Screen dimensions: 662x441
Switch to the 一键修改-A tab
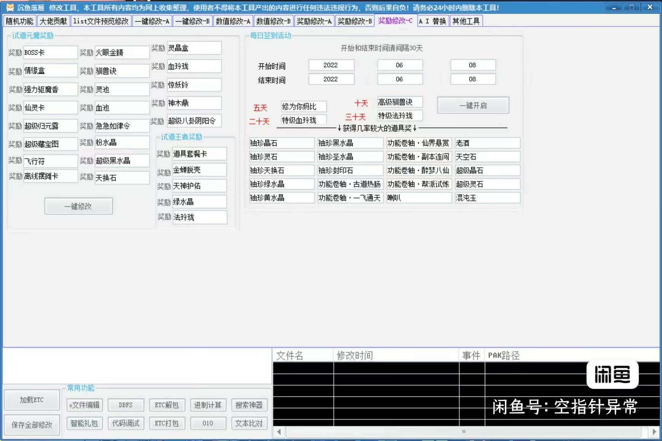(x=152, y=21)
